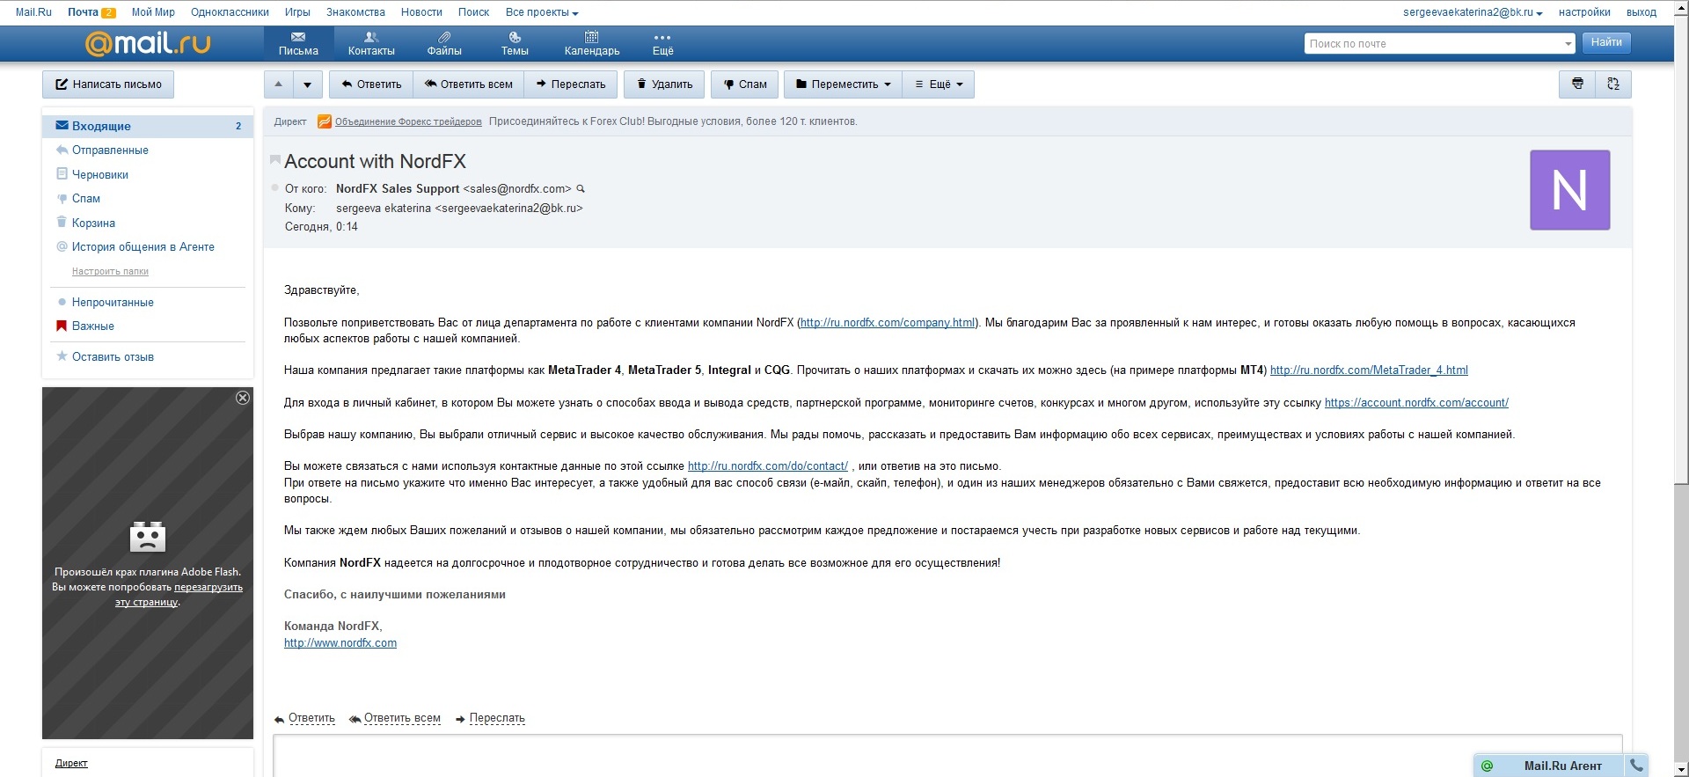Mark message as Спам in toolbar

point(744,84)
